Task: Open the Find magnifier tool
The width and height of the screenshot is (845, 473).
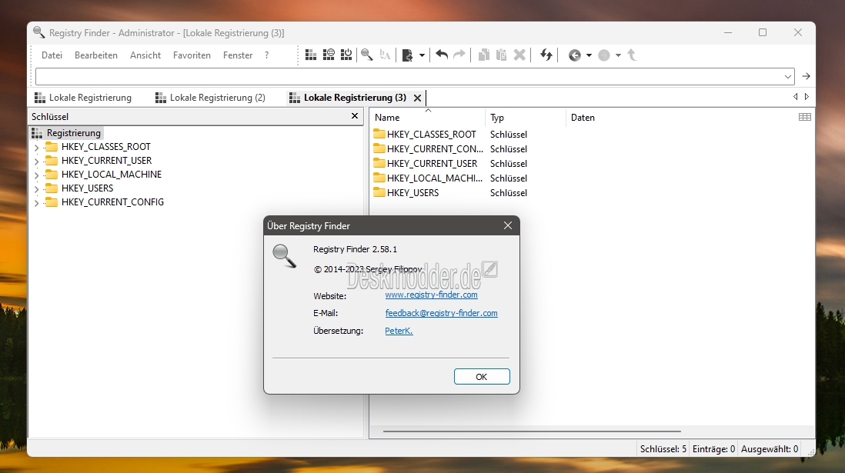Action: 367,55
